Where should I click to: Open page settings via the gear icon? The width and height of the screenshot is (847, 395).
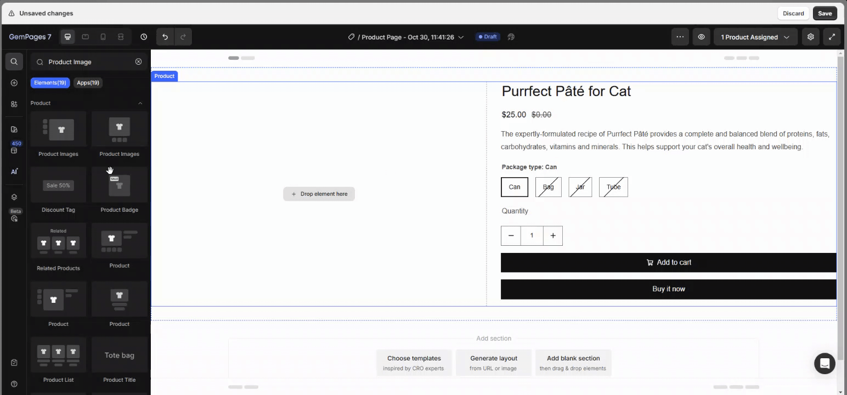tap(810, 37)
